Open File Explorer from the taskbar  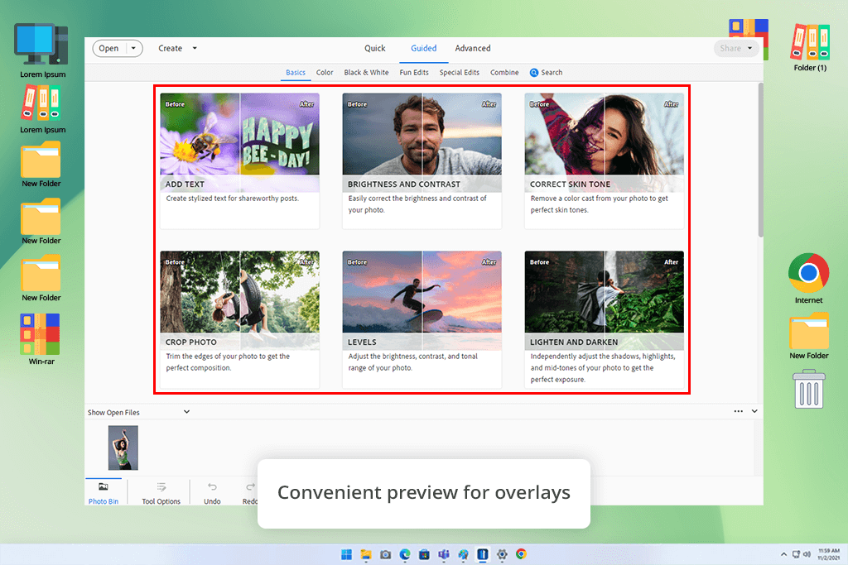click(x=366, y=554)
